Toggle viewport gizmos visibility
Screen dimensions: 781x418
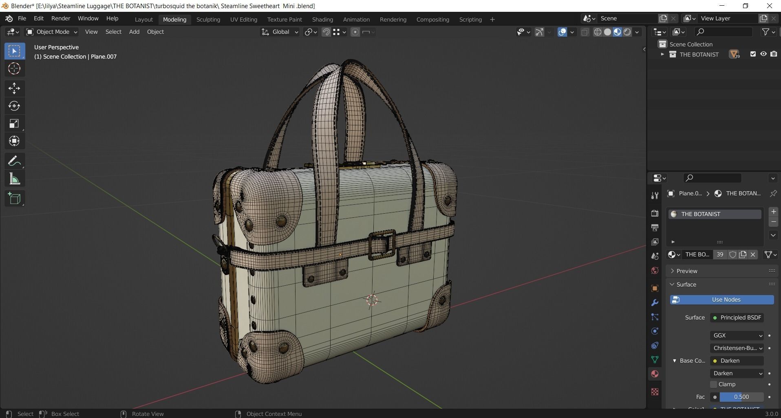point(539,32)
